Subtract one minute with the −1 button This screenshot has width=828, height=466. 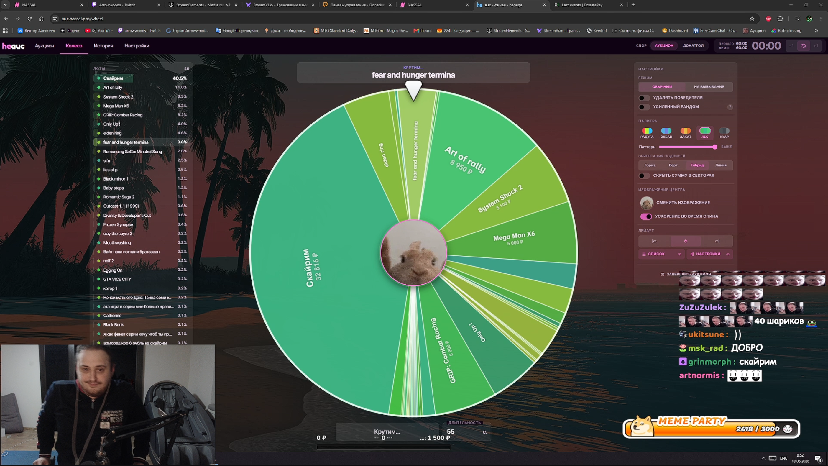(x=791, y=46)
